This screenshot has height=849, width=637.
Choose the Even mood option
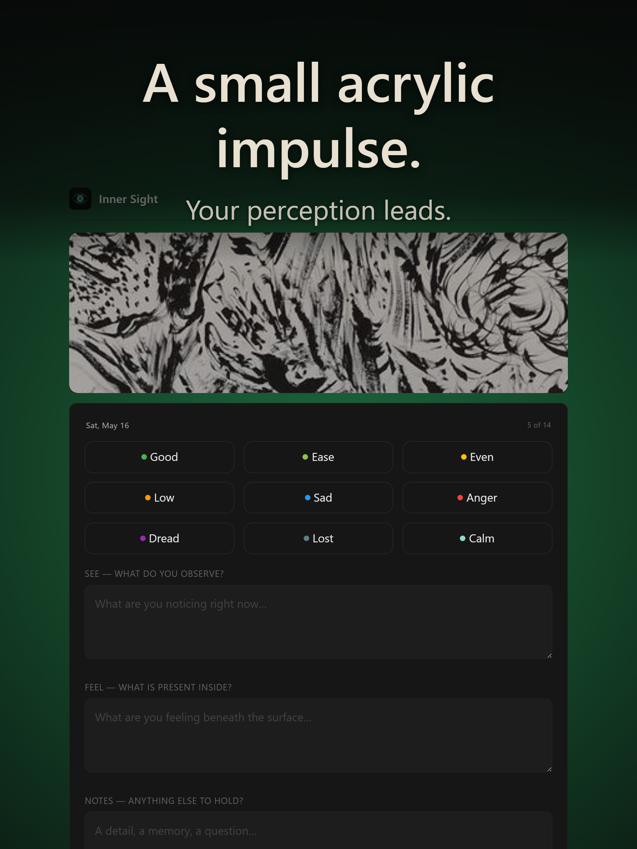[x=477, y=457]
